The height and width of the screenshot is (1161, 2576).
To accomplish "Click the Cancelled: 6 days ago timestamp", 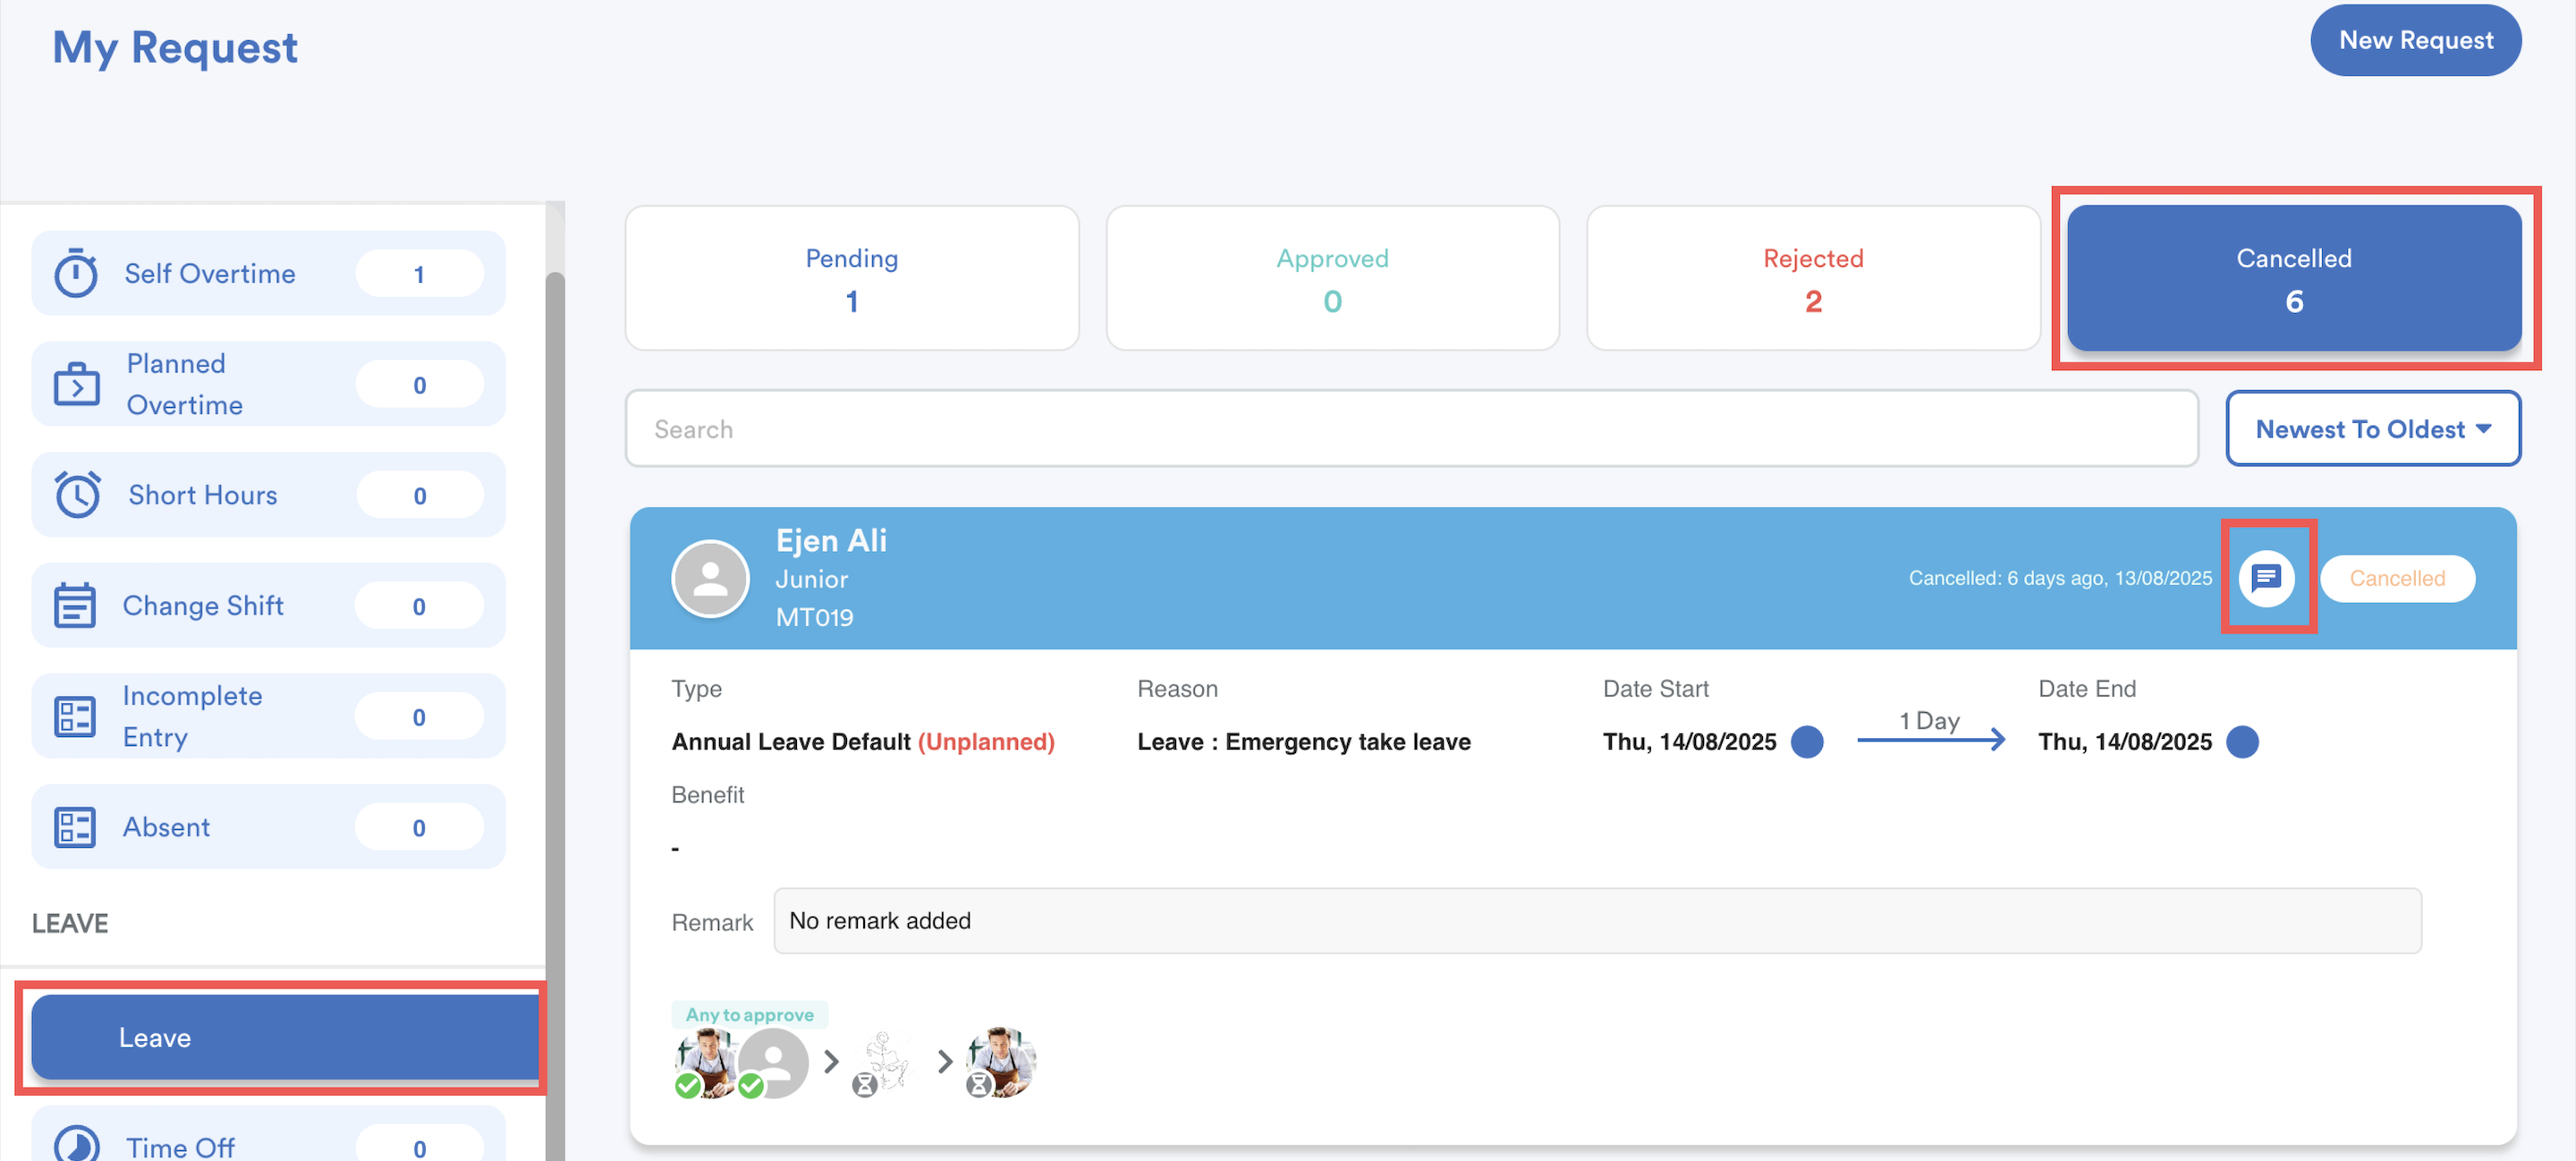I will (x=2059, y=578).
